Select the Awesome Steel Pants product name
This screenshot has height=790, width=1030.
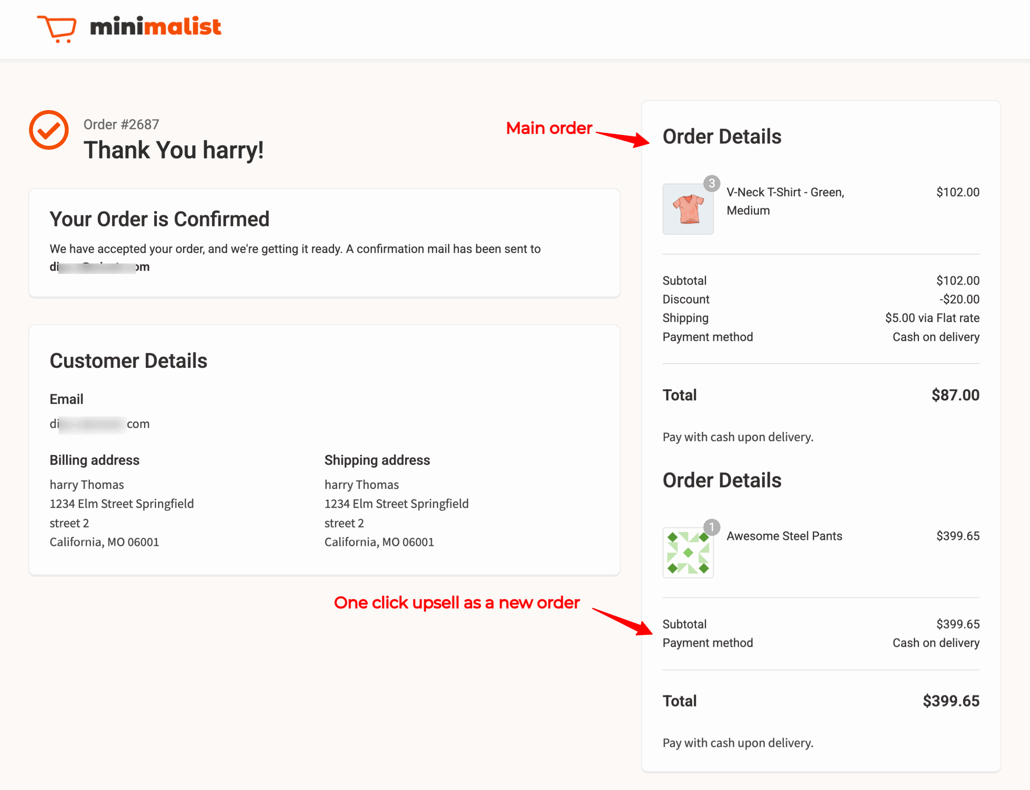[x=784, y=536]
